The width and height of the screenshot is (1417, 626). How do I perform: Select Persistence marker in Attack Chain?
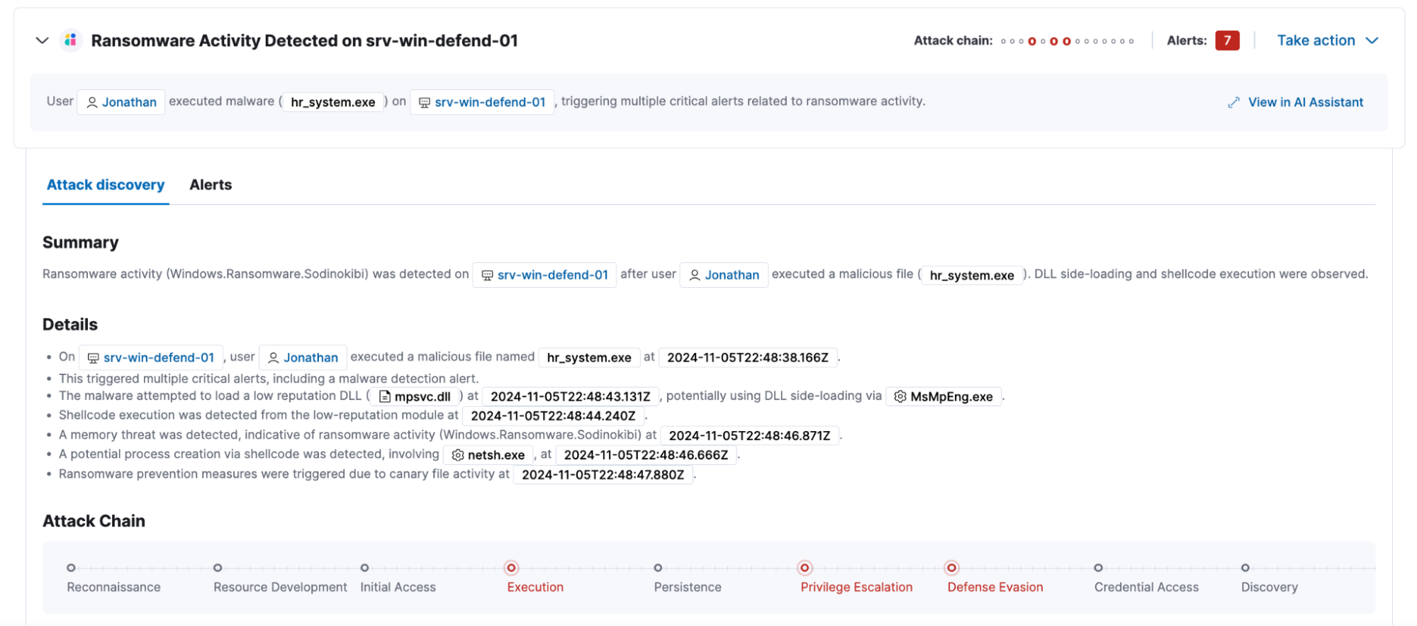(x=658, y=568)
